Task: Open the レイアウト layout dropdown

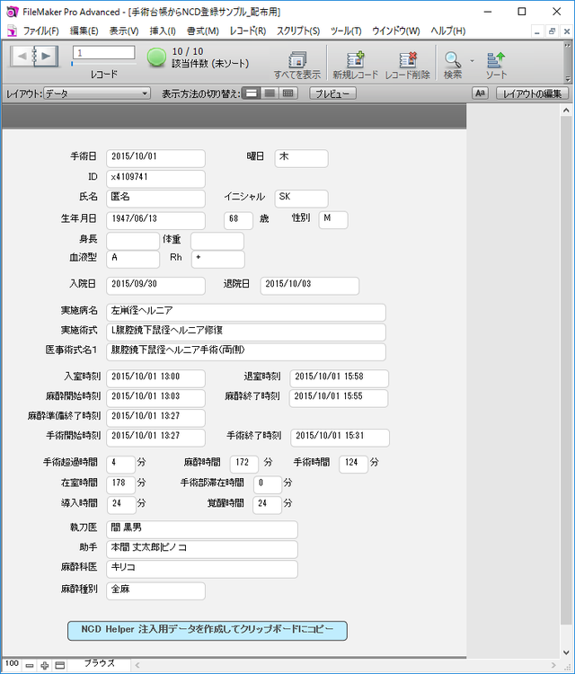Action: pyautogui.click(x=97, y=93)
